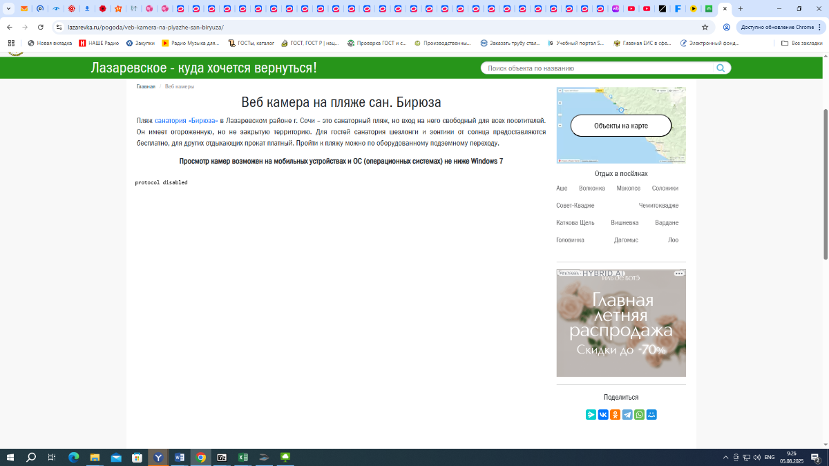Follow the 'санатория «Бирюза»' link
This screenshot has width=829, height=466.
[186, 120]
